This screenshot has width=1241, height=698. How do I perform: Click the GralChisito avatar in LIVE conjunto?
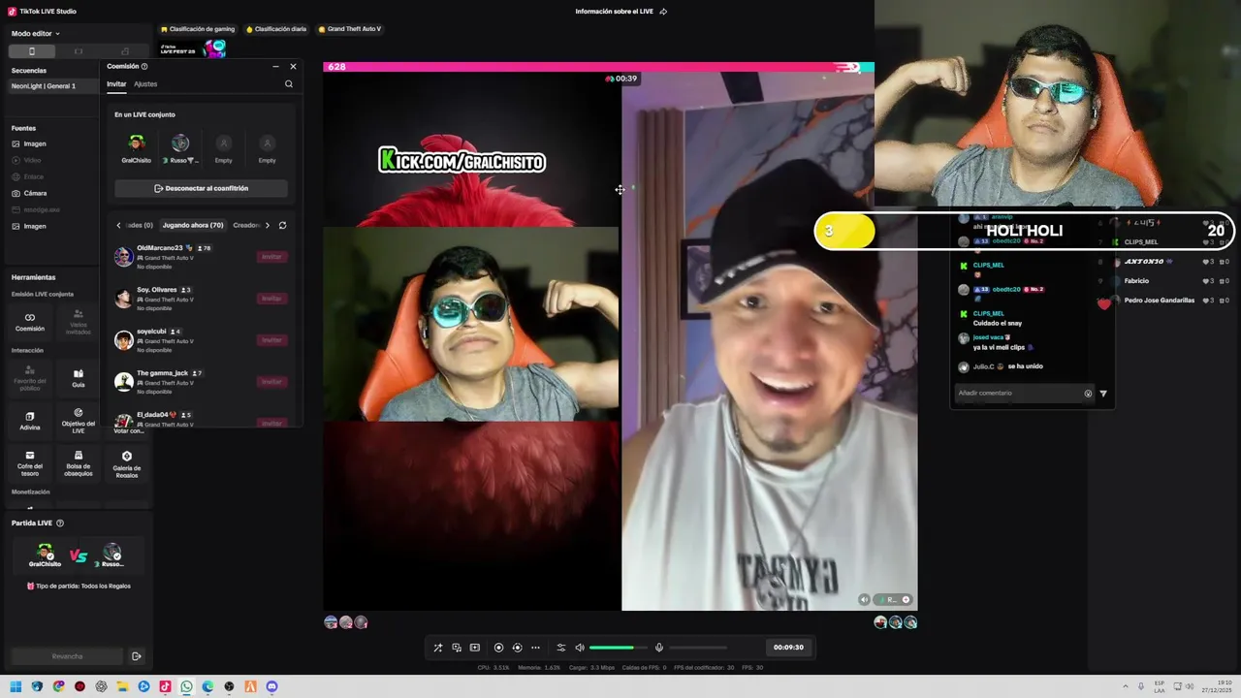[x=136, y=143]
